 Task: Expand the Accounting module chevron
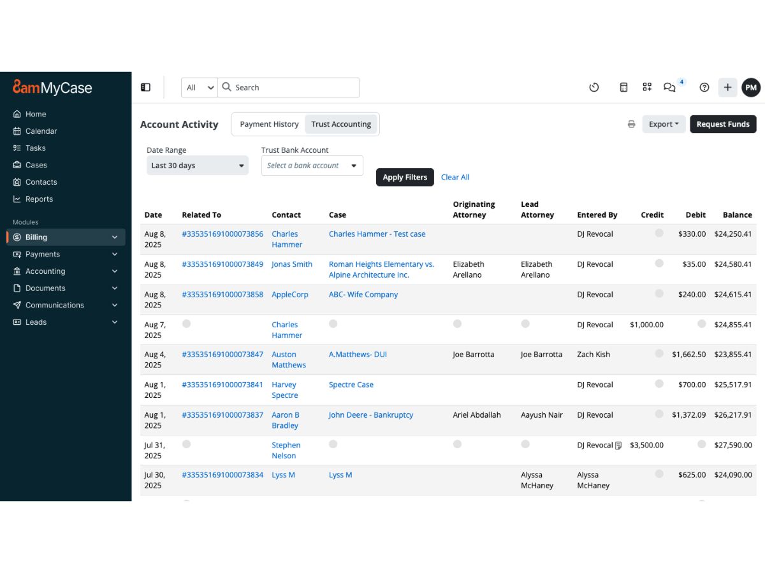pos(115,271)
